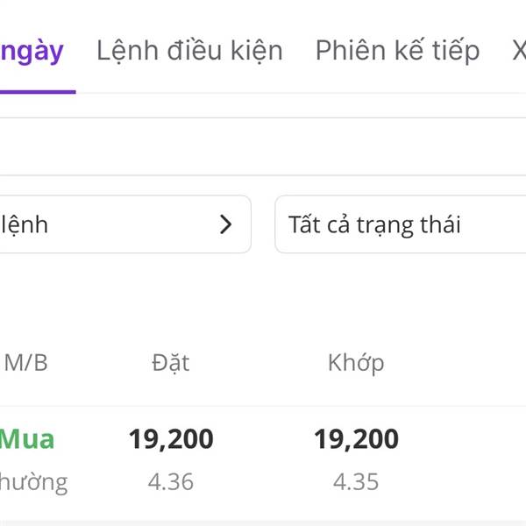Tap the Đặt column header
Image resolution: width=526 pixels, height=526 pixels.
170,363
